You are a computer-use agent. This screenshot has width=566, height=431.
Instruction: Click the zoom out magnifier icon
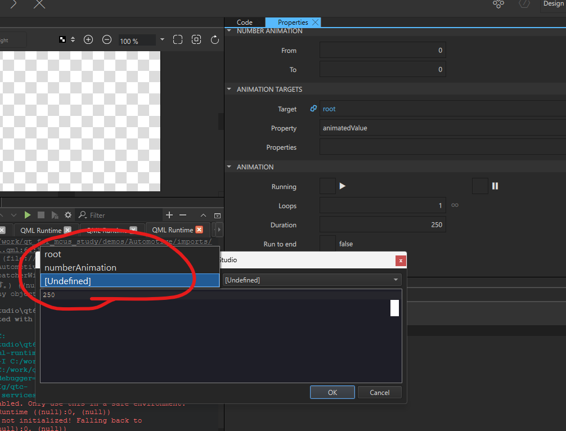tap(107, 40)
